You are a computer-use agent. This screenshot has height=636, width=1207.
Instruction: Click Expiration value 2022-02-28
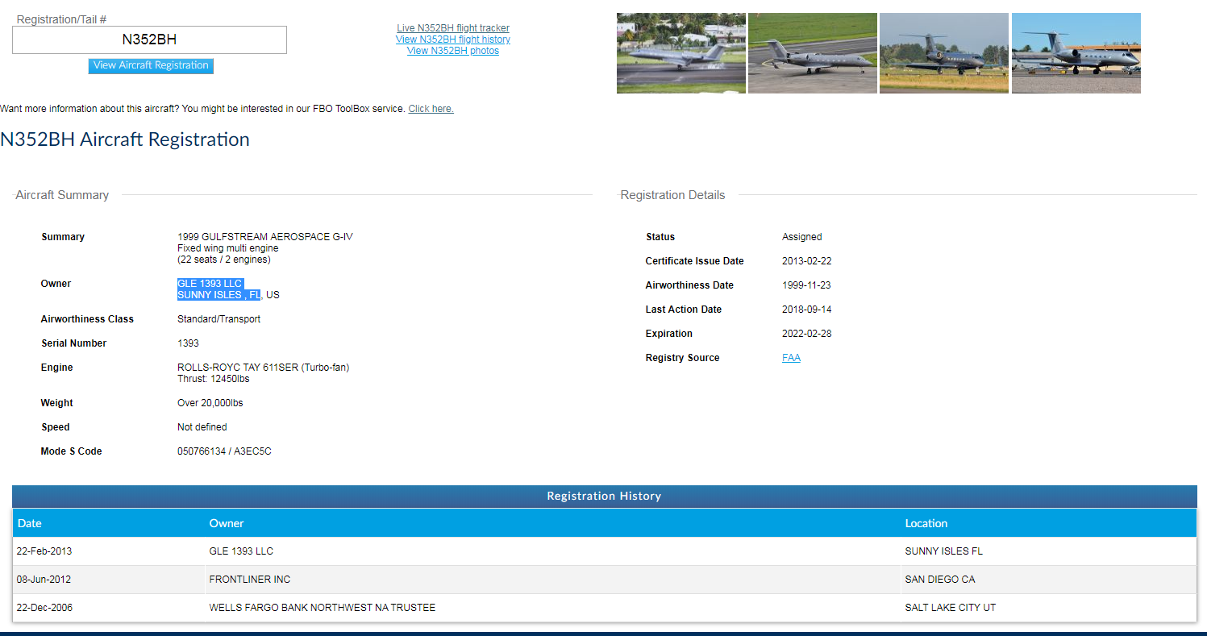tap(806, 334)
